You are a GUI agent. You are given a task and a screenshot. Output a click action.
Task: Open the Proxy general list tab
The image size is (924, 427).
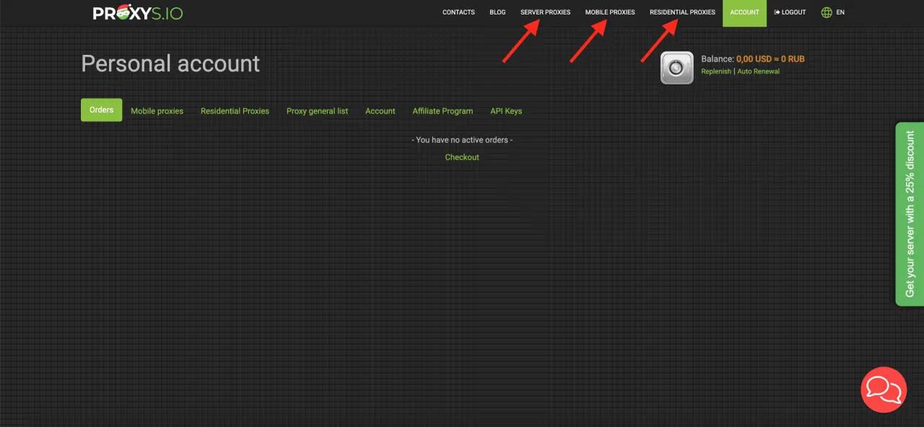[317, 111]
